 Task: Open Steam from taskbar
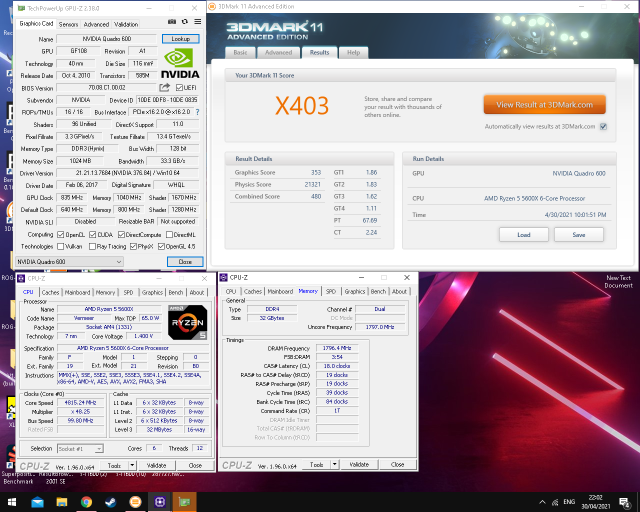(110, 502)
